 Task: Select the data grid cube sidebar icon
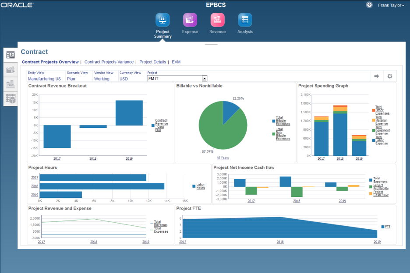(11, 99)
